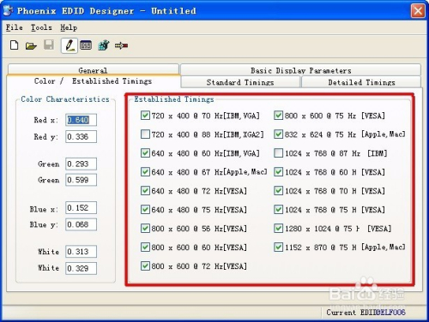Click the Phoenix app icon in title bar
This screenshot has width=429, height=322.
[8, 10]
